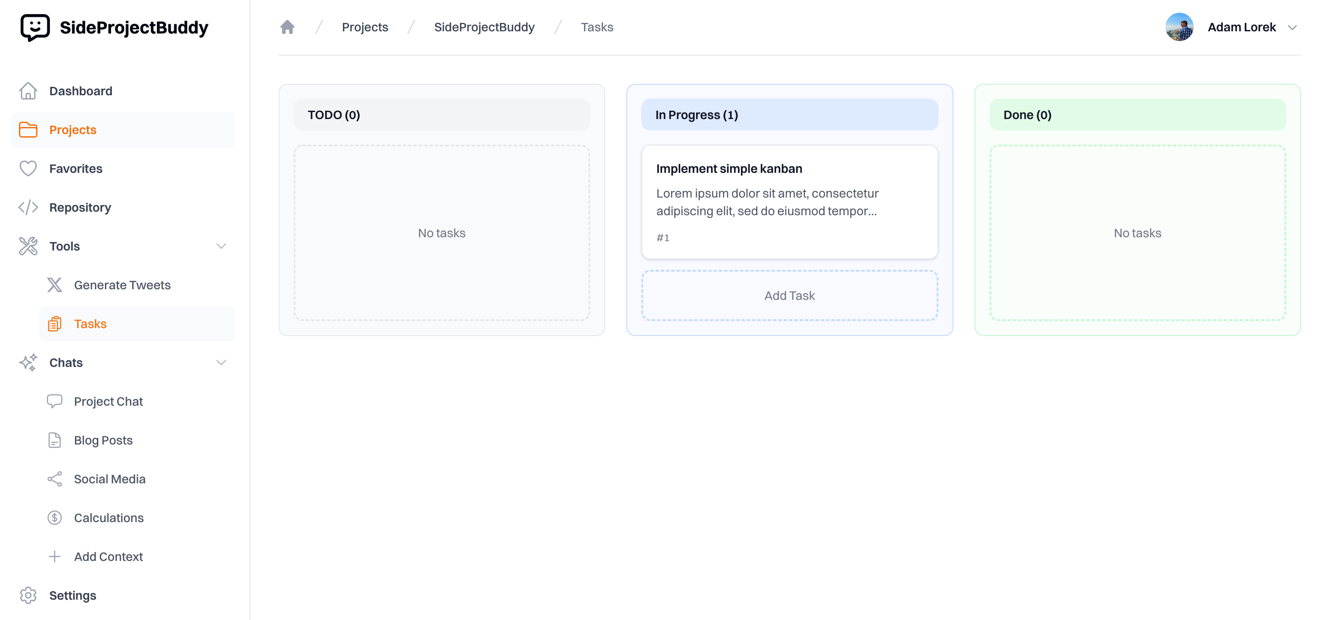The height and width of the screenshot is (620, 1325).
Task: Click the Favorites heart icon
Action: 28,169
